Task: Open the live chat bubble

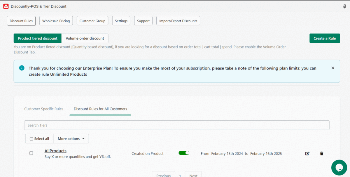Action: click(x=339, y=167)
